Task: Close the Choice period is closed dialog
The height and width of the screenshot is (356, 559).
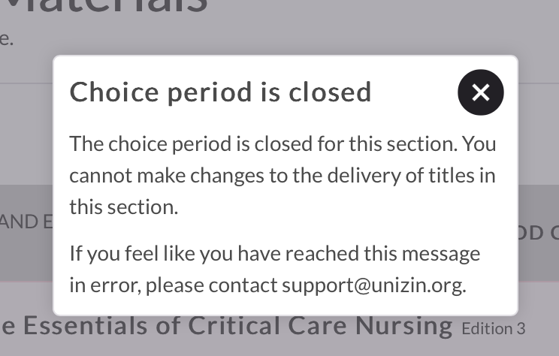Action: pyautogui.click(x=481, y=92)
